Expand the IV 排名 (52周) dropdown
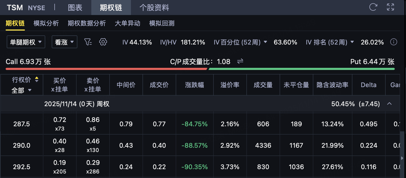Screen dimensions: 406x178 [x=352, y=42]
